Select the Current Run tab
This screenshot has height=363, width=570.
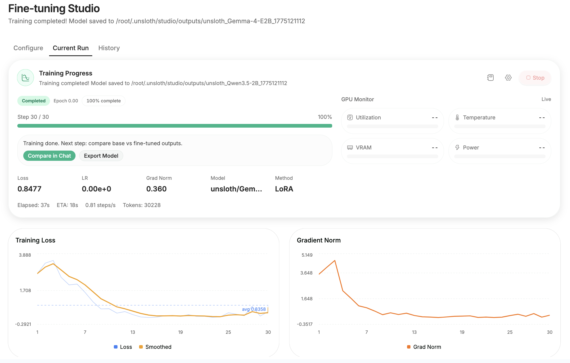click(71, 48)
